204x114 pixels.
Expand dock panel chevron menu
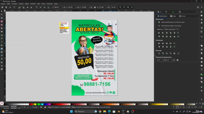coord(197,12)
